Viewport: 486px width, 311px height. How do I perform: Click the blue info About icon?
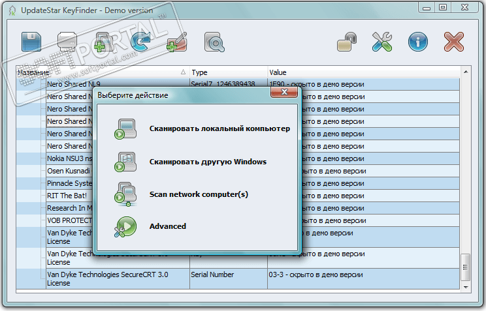418,42
